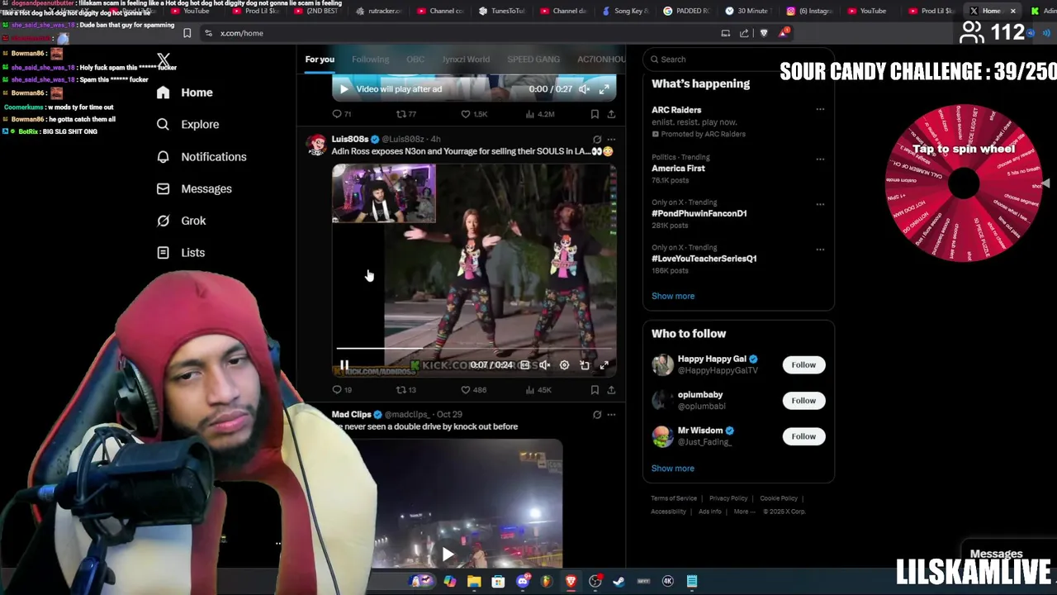Follow opiumbaby
This screenshot has width=1057, height=595.
point(803,401)
